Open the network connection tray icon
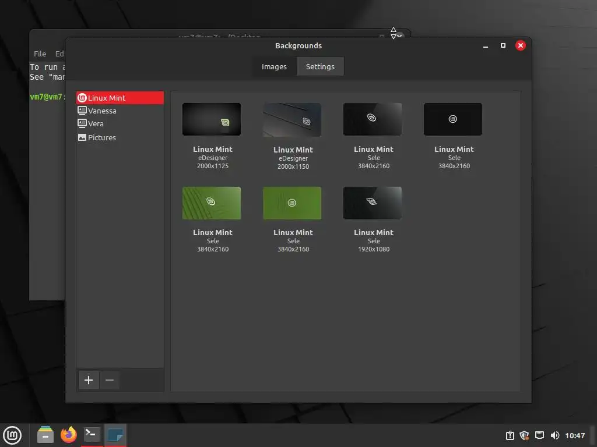This screenshot has width=597, height=447. (x=539, y=435)
